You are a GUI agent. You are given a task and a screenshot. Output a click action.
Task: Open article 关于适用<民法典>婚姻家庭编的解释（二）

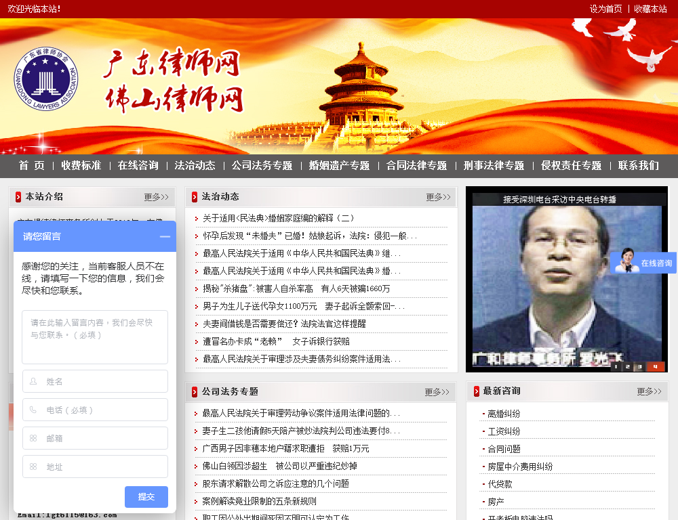tap(279, 219)
